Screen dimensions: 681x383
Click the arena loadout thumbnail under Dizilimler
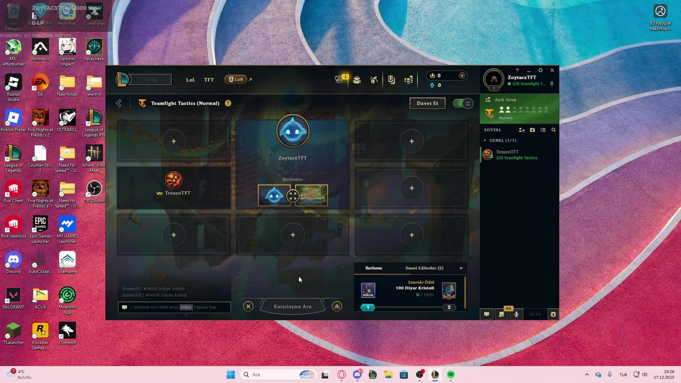point(313,195)
